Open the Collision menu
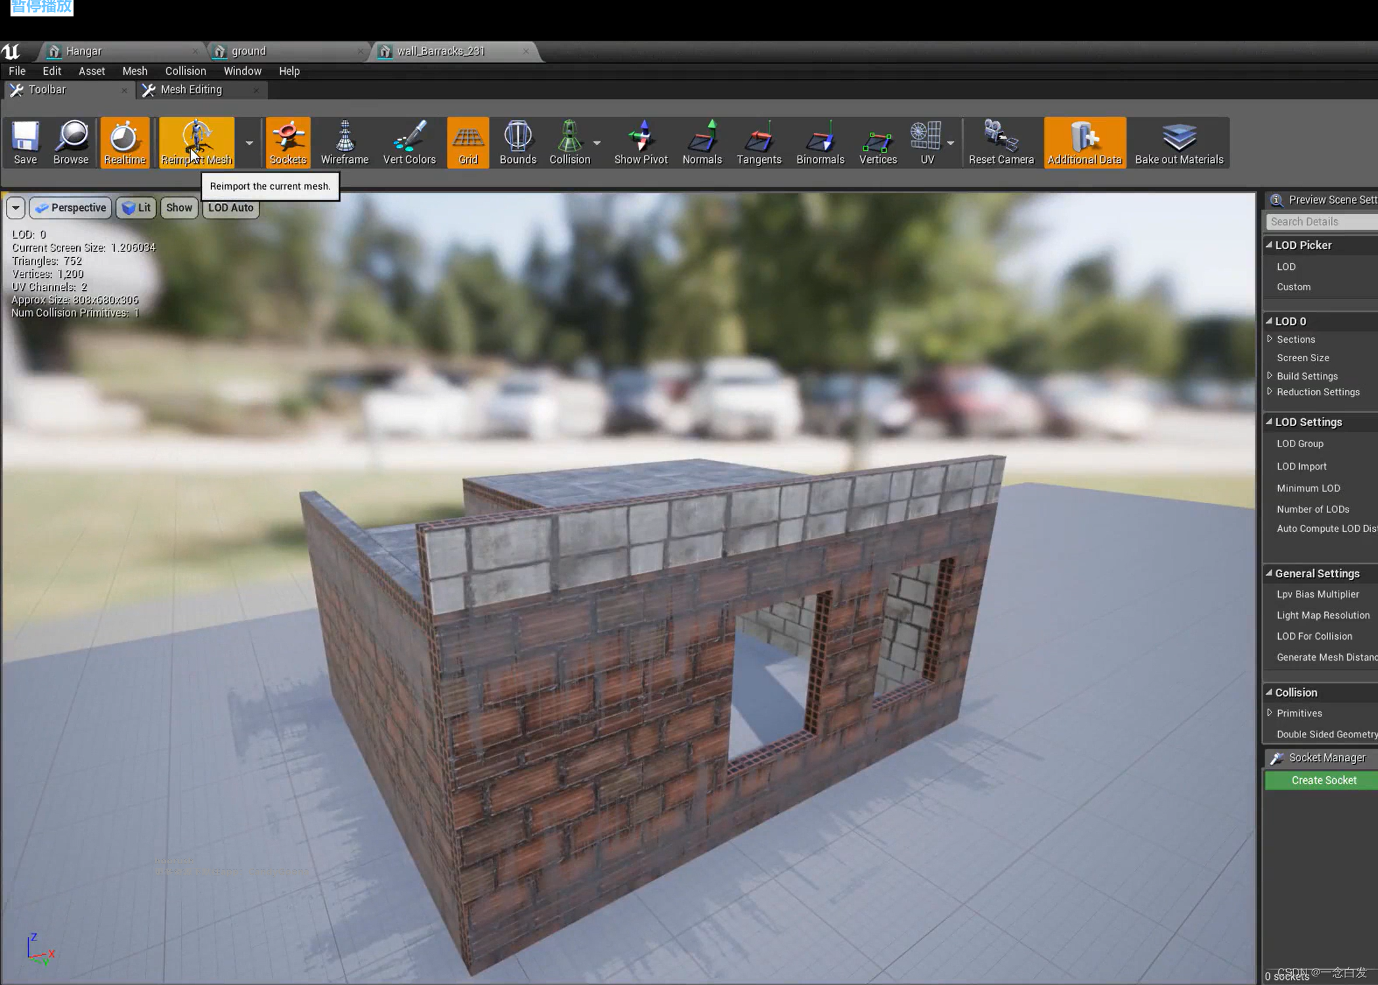Viewport: 1378px width, 985px height. [x=185, y=71]
